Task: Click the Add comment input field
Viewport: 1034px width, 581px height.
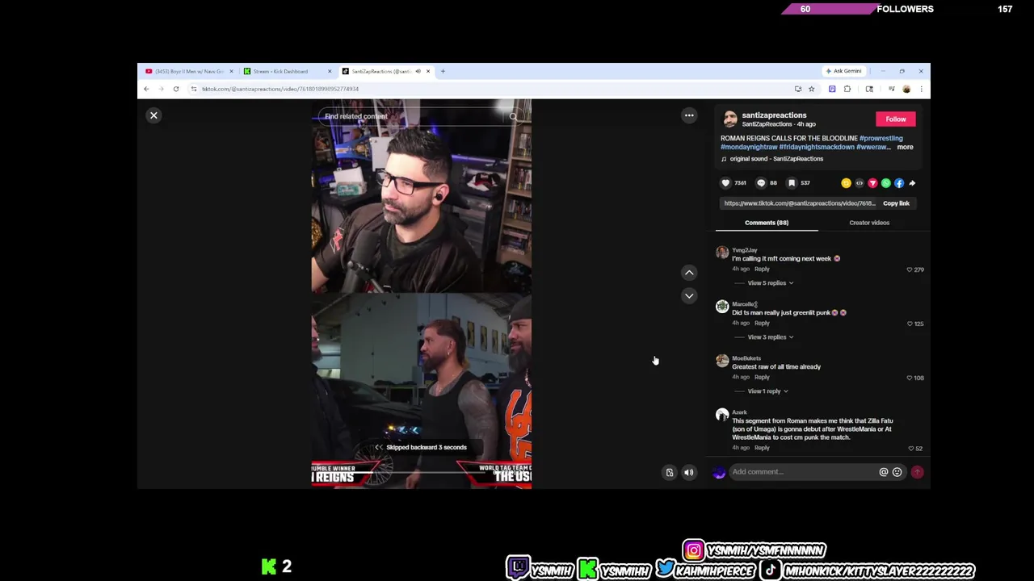Action: tap(802, 472)
